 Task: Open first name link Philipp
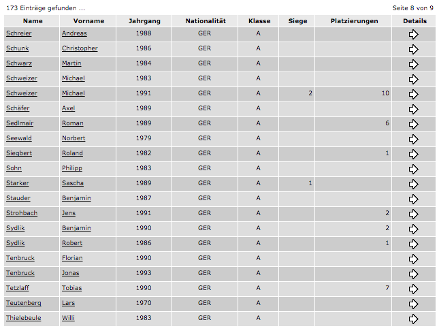[x=72, y=168]
